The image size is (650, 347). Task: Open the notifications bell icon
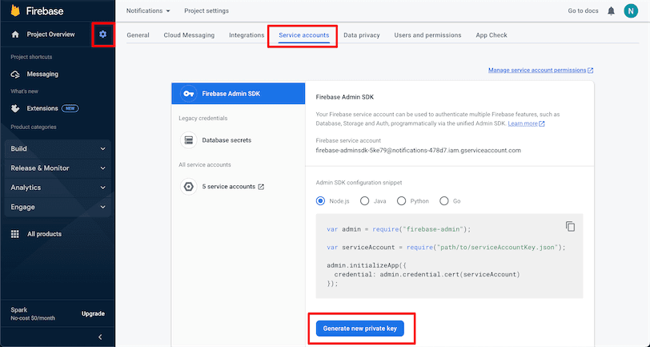pyautogui.click(x=611, y=11)
